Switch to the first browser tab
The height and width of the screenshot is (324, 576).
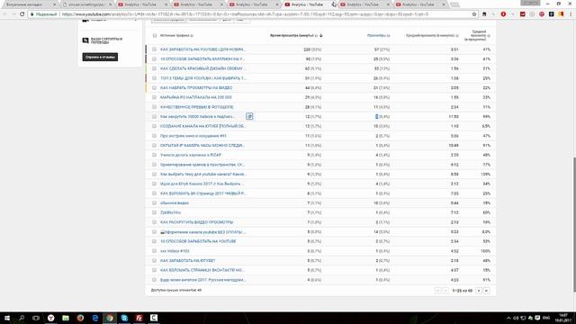tap(30, 4)
